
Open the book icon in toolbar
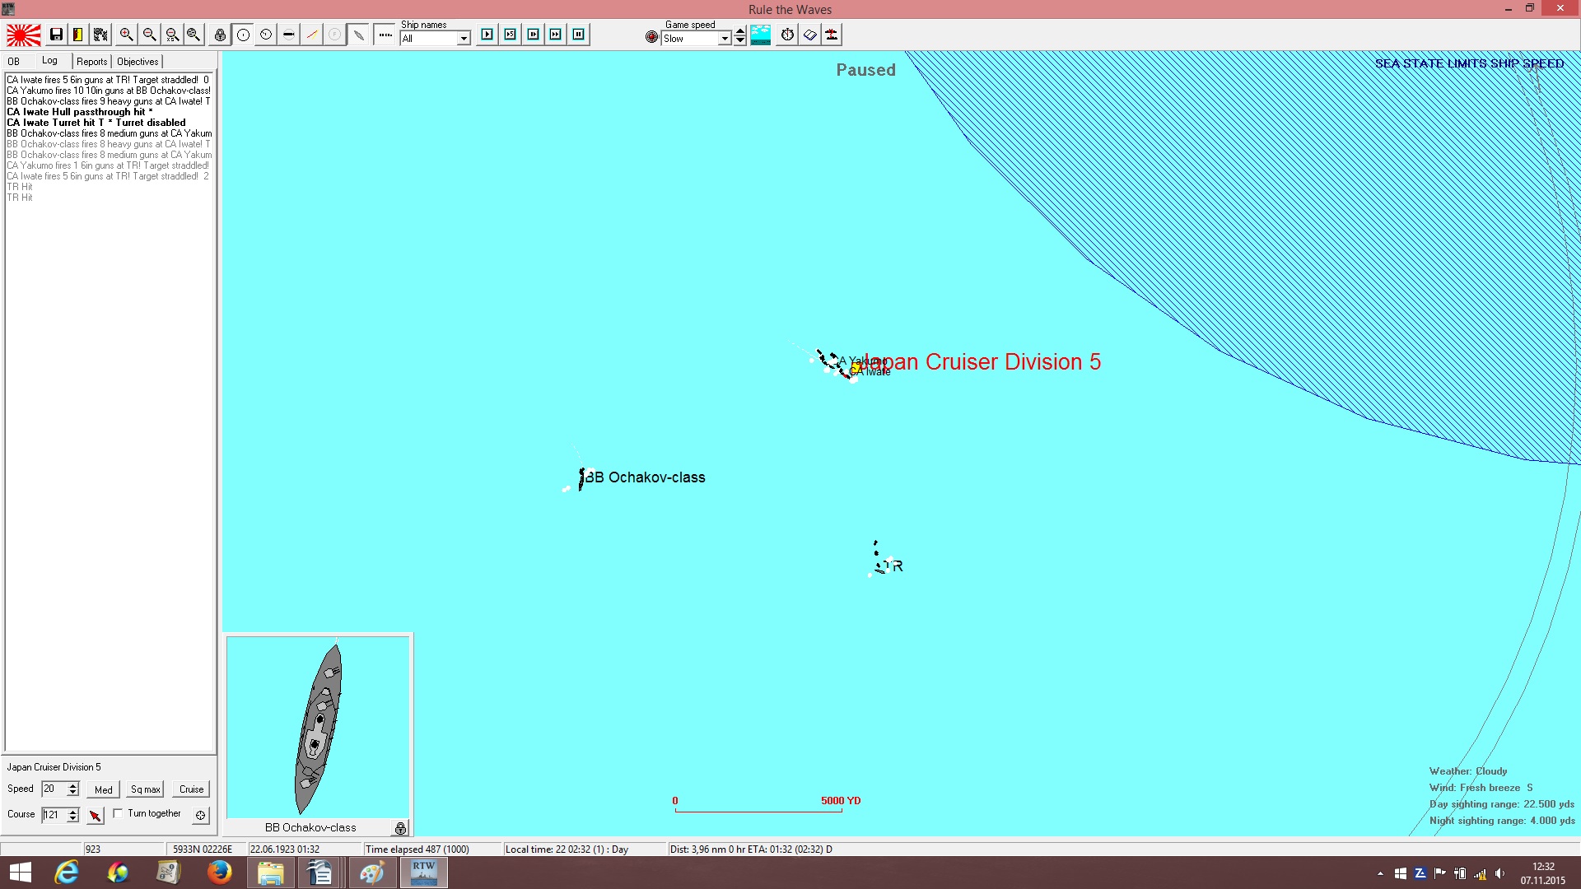[x=810, y=35]
